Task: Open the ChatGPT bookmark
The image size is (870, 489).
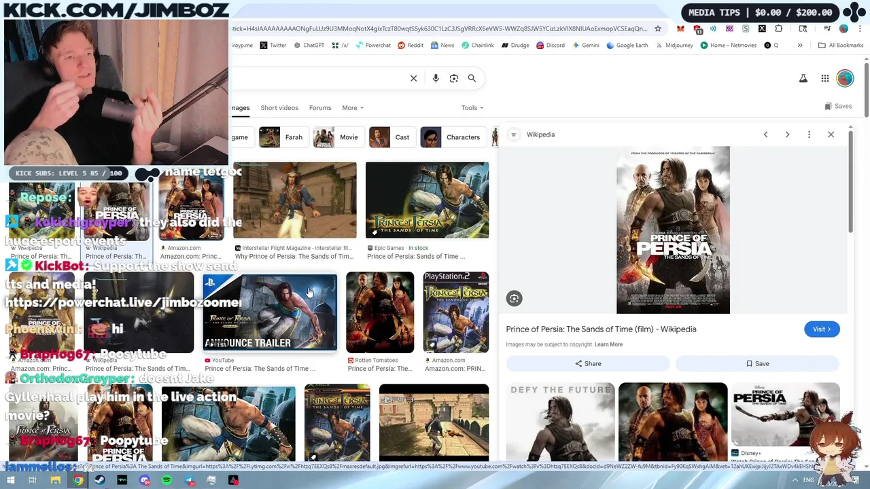Action: click(x=309, y=46)
